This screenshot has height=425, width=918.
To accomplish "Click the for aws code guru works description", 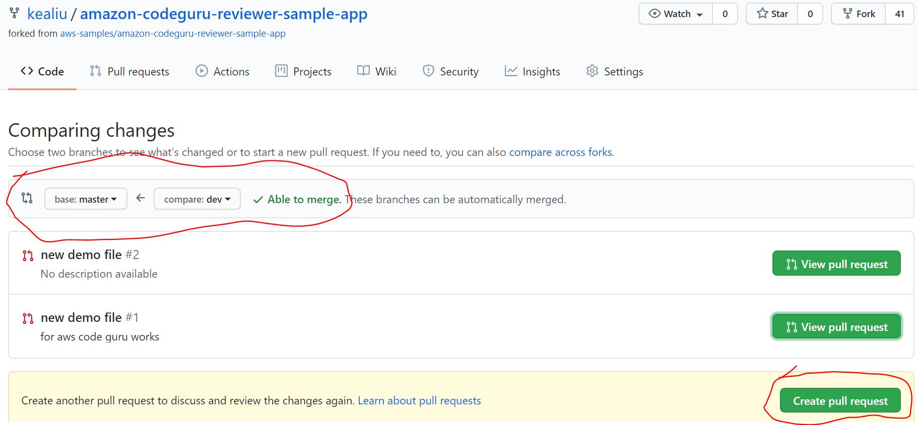I will click(100, 336).
